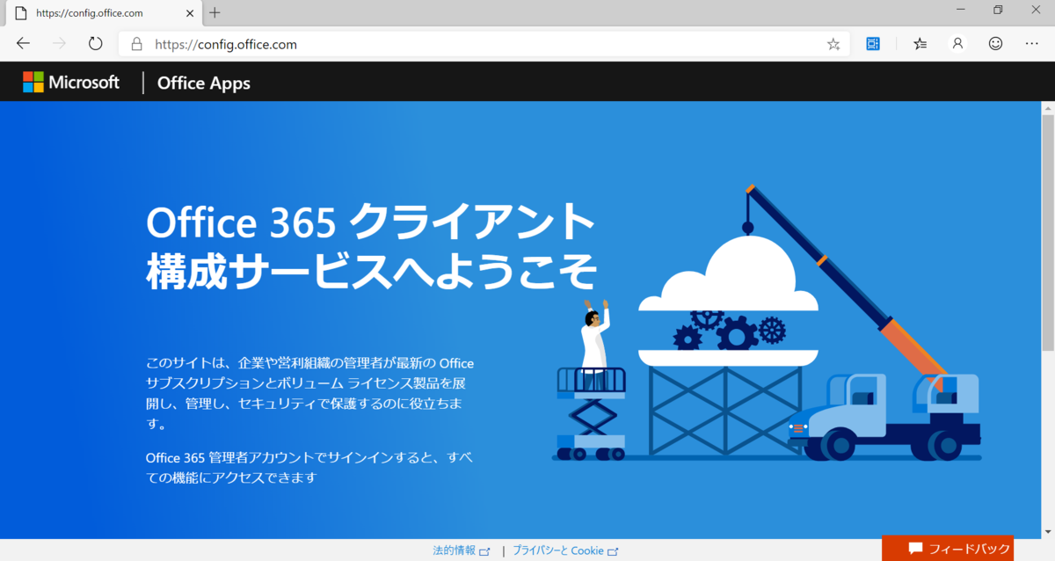Viewport: 1055px width, 561px height.
Task: Send feedback via the smiley icon
Action: (x=994, y=43)
